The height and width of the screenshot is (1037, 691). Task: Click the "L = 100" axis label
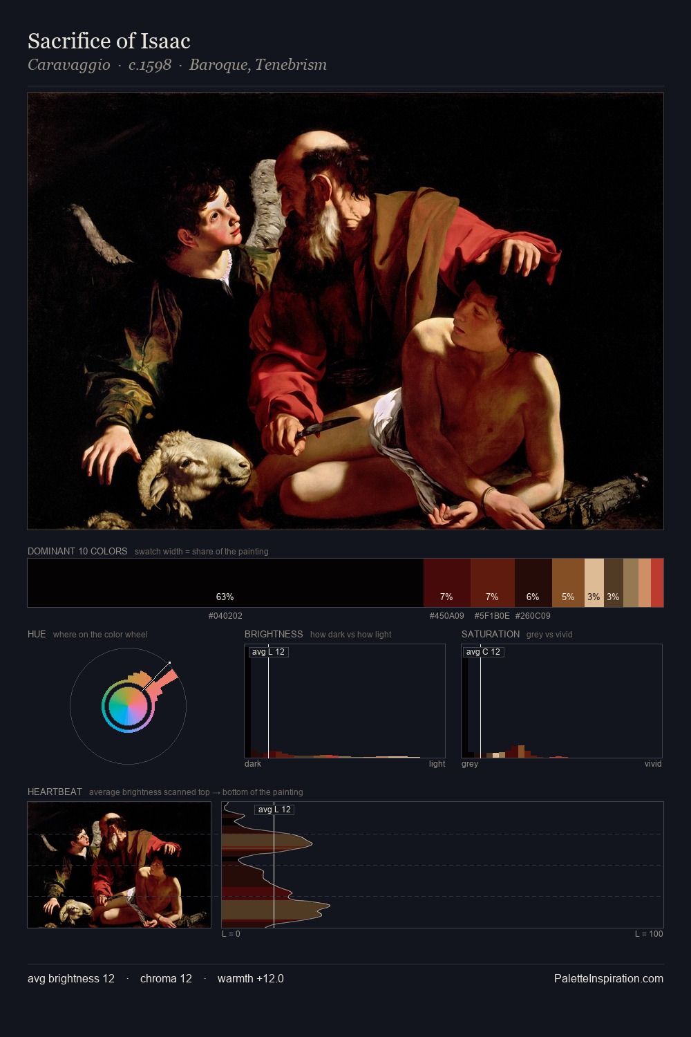pos(649,934)
